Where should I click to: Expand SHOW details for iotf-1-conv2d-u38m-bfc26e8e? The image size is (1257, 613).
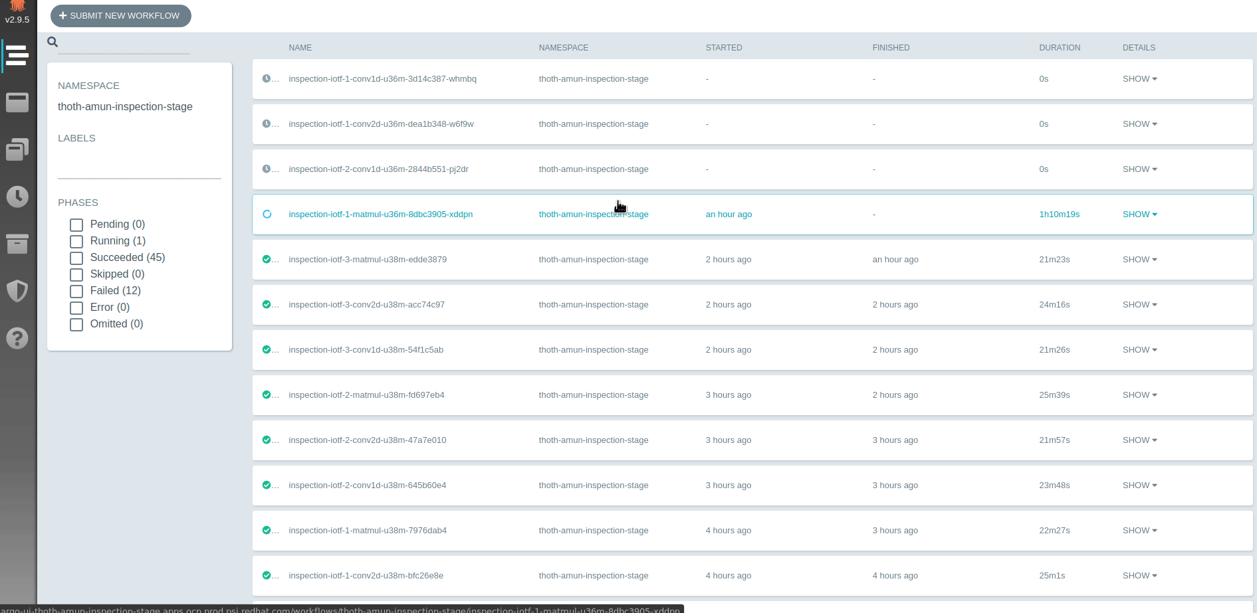coord(1140,576)
